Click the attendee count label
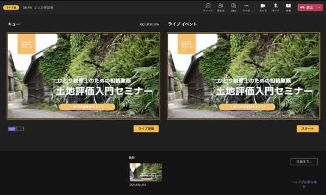 [44, 8]
